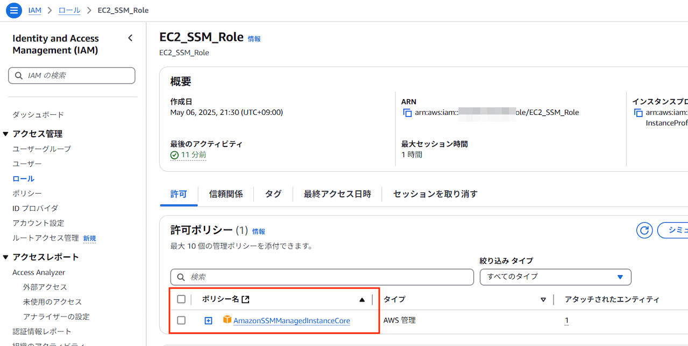Collapse the アクセス管理 section
Screen dimensions: 688x346
[x=5, y=134]
